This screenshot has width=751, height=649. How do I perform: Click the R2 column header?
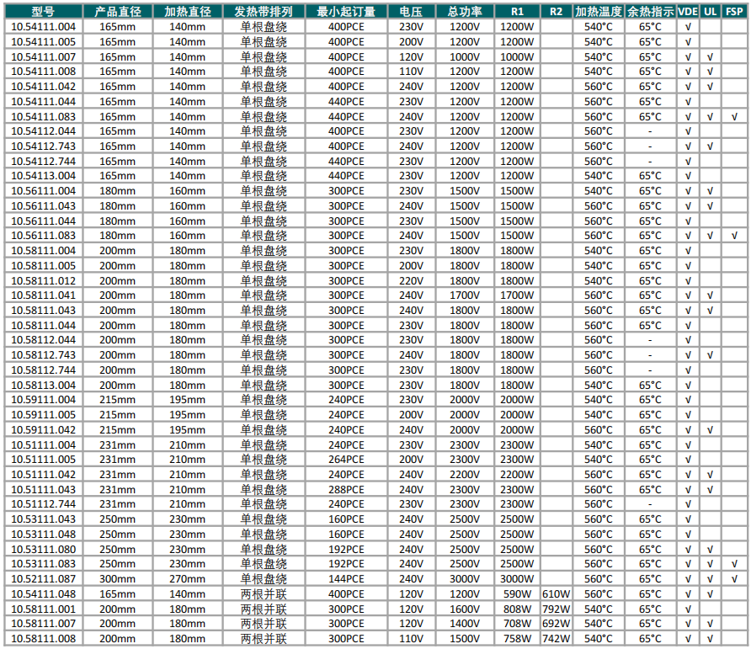pyautogui.click(x=557, y=12)
